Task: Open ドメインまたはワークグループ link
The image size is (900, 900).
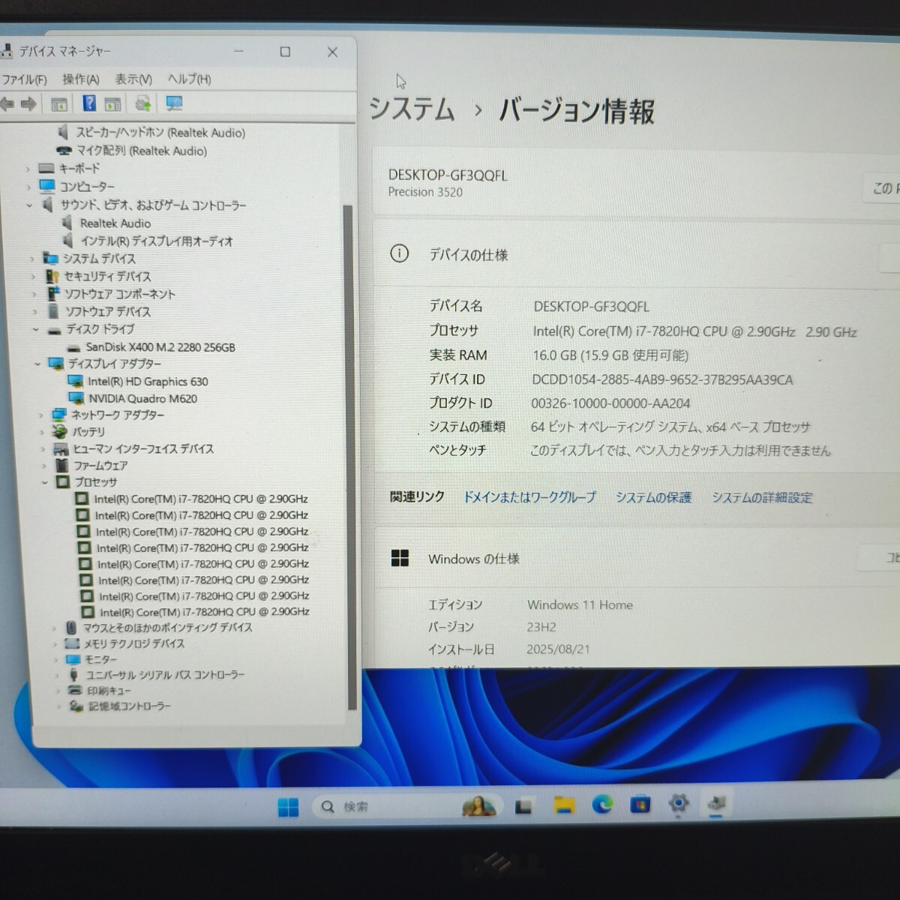Action: point(529,497)
